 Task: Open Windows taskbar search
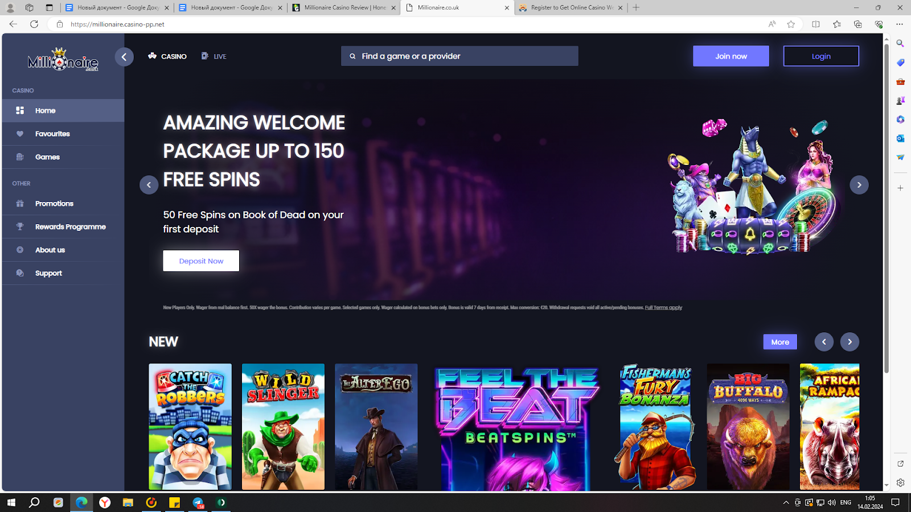34,502
